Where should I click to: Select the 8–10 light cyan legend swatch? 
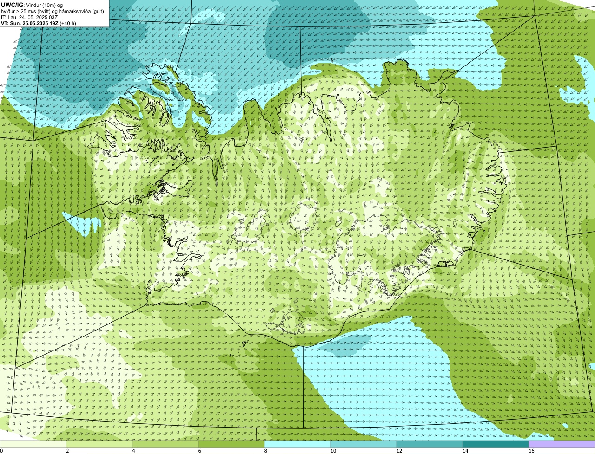coord(297,444)
